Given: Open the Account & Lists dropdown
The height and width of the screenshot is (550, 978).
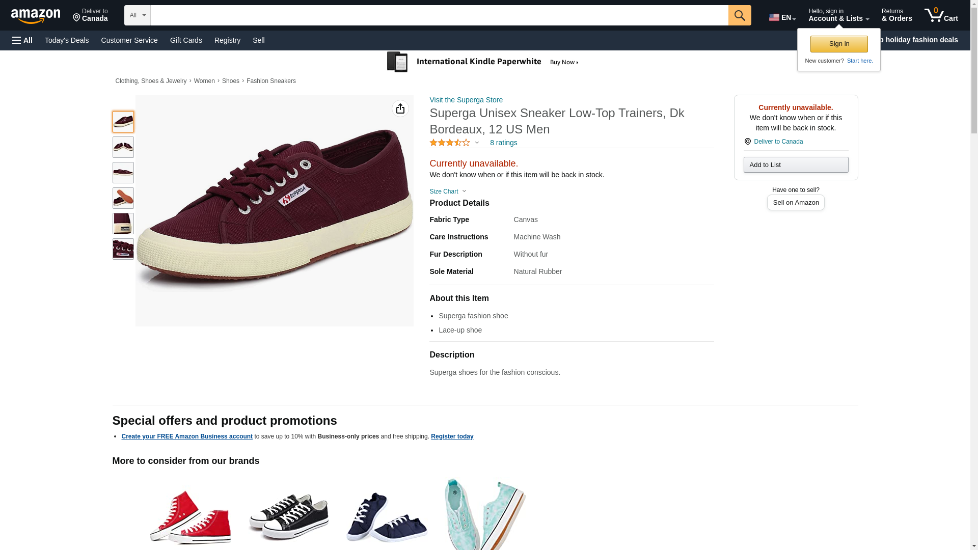Looking at the screenshot, I should (x=838, y=15).
